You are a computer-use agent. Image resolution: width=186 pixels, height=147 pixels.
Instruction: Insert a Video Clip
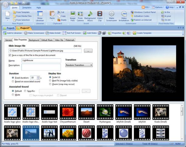100,16
